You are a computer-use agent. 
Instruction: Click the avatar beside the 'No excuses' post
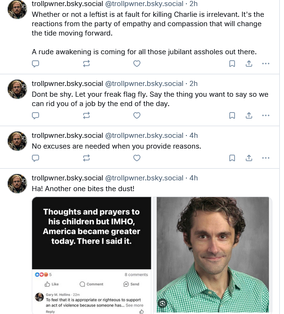click(x=17, y=141)
